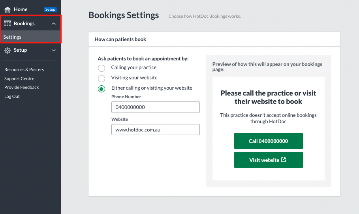Image resolution: width=359 pixels, height=214 pixels.
Task: Select Calling your practice radio option
Action: pyautogui.click(x=101, y=68)
